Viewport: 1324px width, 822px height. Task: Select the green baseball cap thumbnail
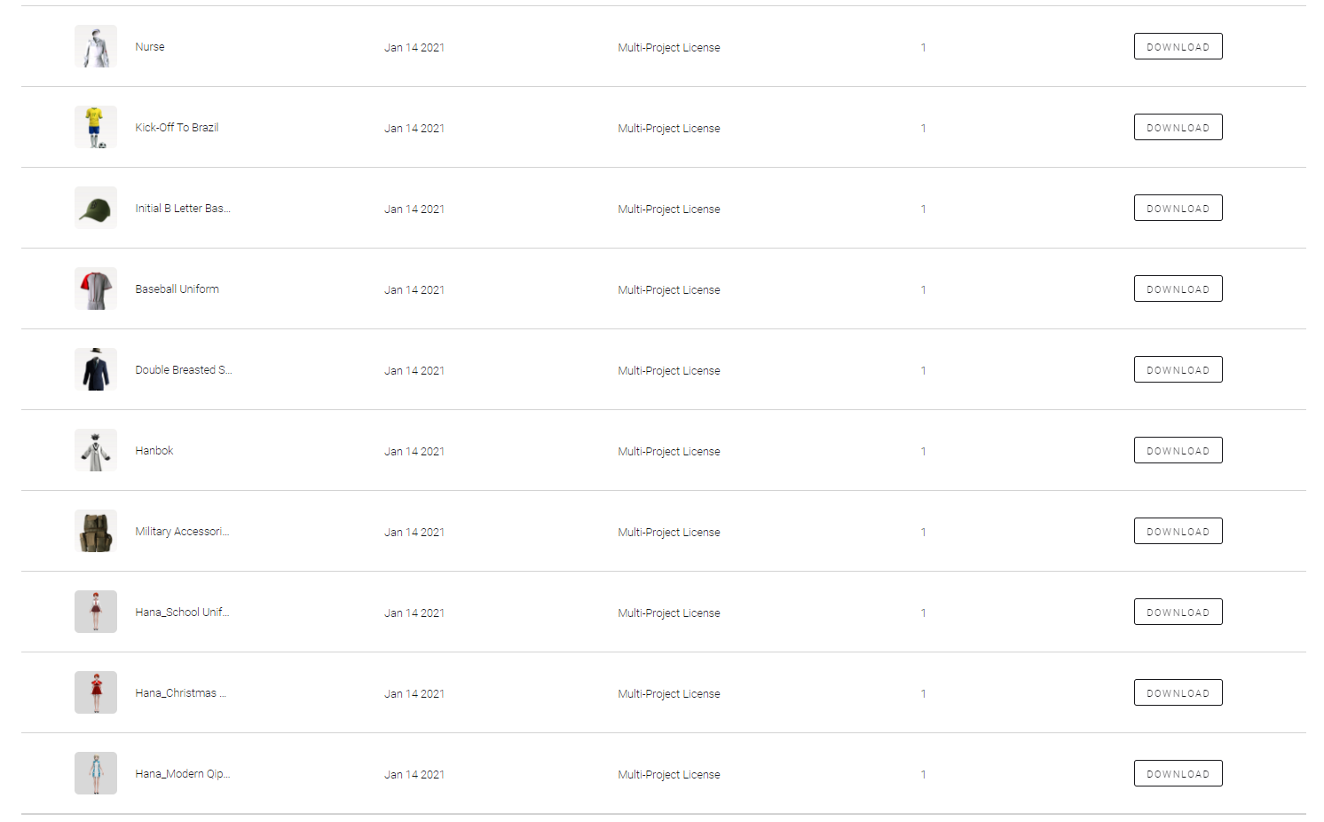[96, 208]
